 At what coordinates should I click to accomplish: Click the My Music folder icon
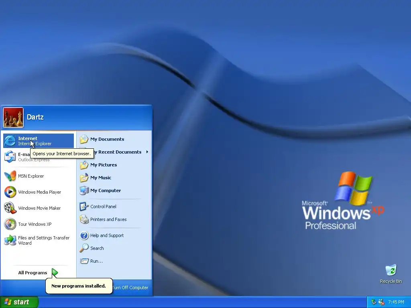(84, 178)
